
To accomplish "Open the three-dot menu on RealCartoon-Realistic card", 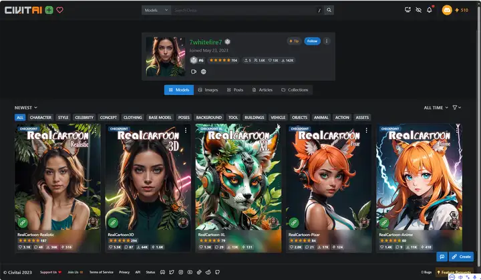I will tap(96, 130).
